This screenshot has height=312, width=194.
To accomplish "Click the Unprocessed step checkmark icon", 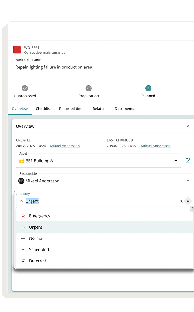I will coord(25,88).
